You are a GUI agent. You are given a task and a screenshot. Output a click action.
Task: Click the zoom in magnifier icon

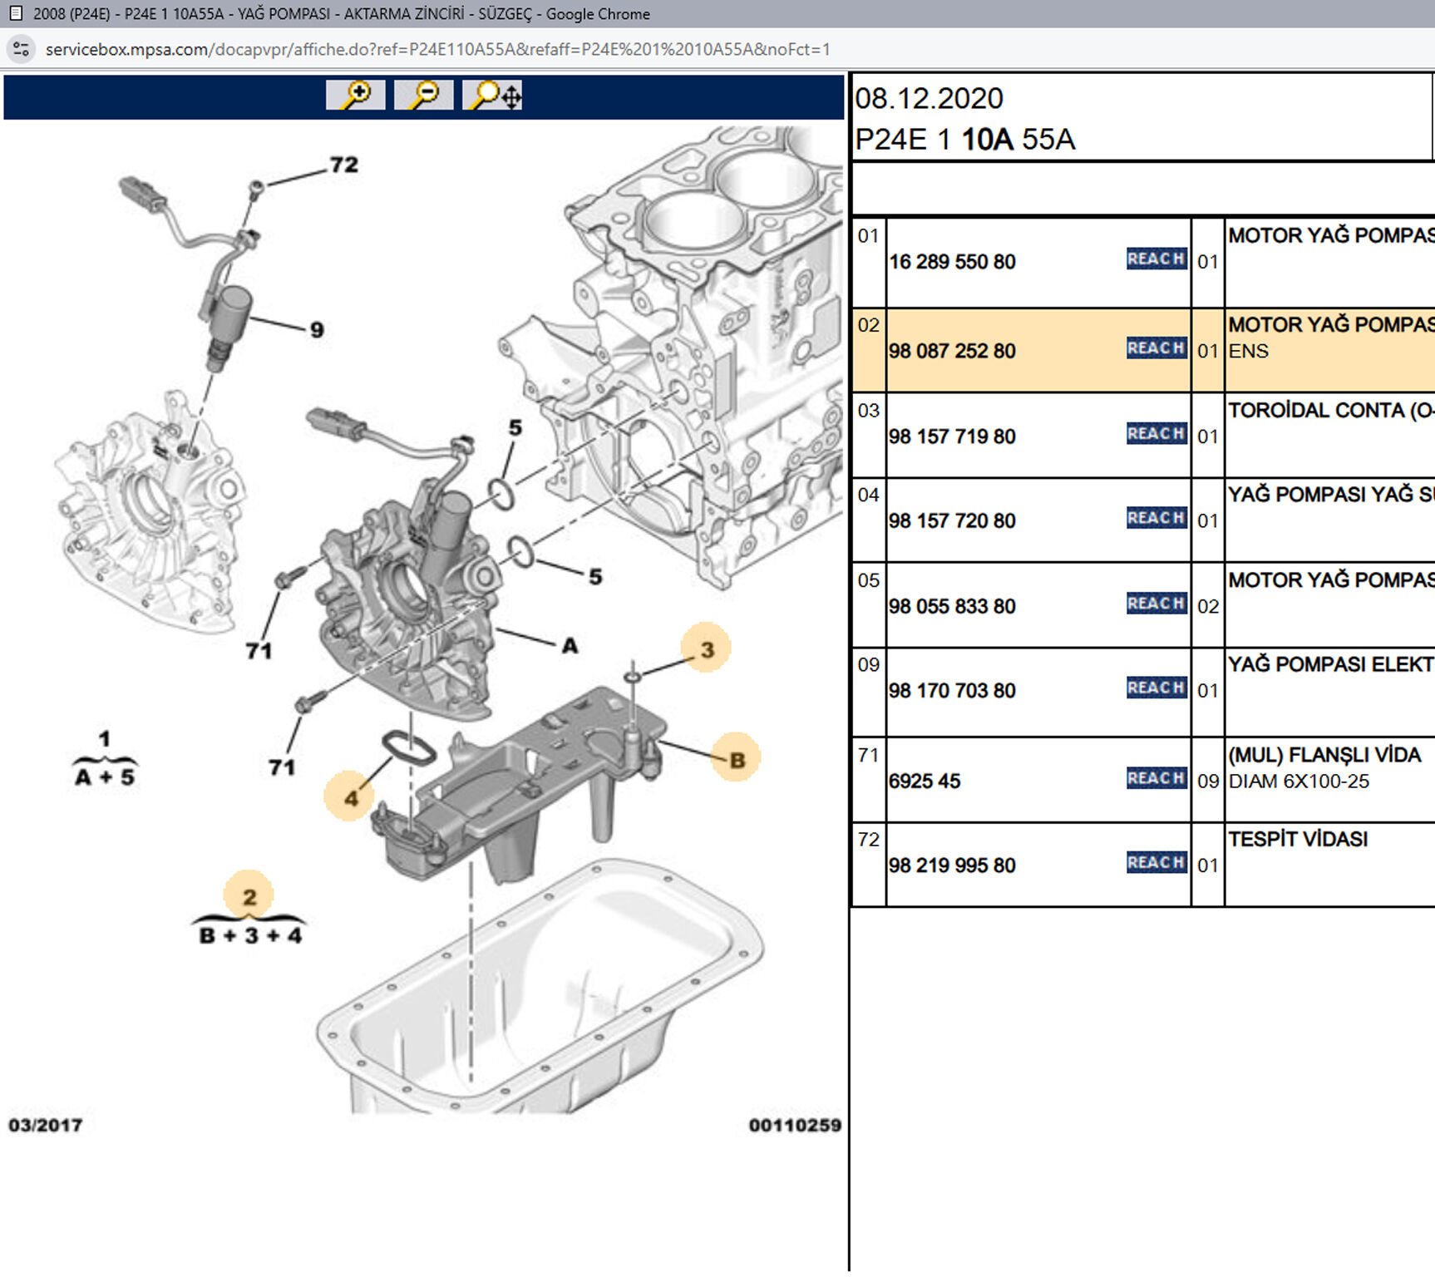coord(355,95)
